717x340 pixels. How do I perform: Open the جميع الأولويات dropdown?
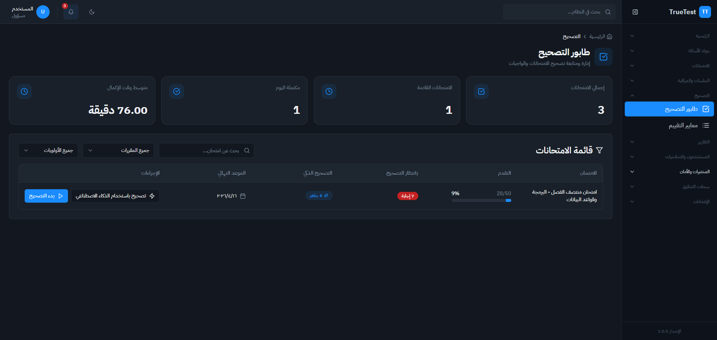click(48, 150)
